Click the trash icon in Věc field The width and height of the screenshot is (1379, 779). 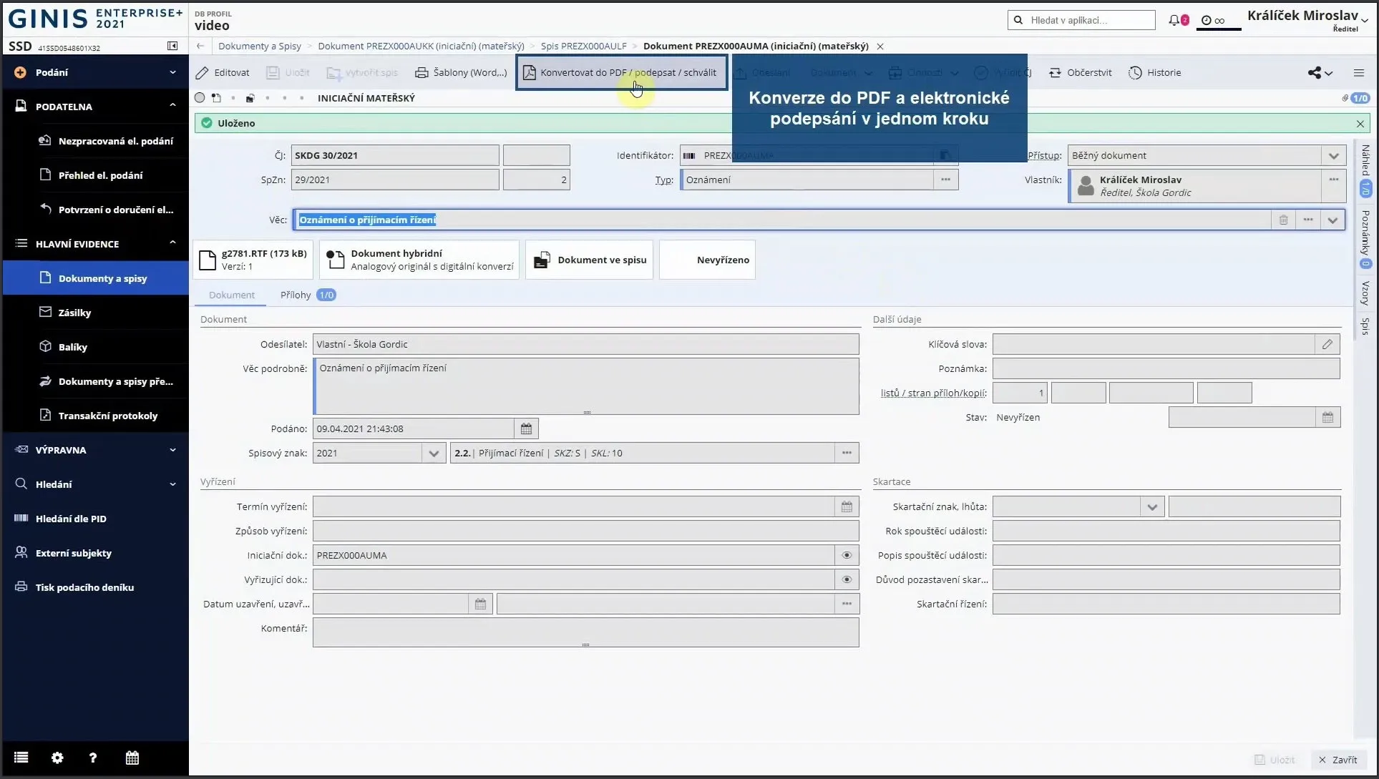pos(1283,220)
